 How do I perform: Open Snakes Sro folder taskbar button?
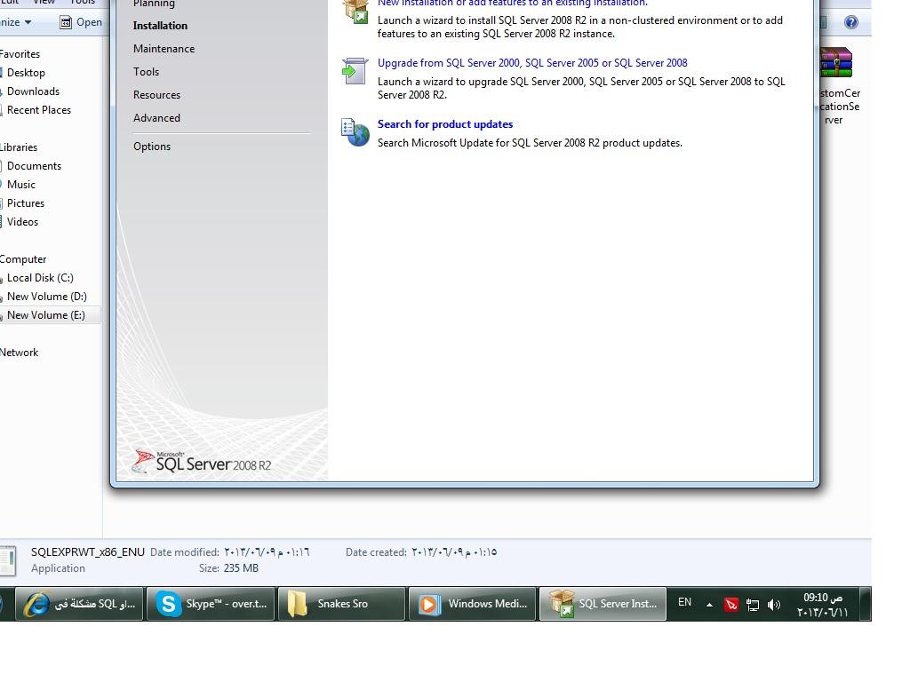pos(342,604)
